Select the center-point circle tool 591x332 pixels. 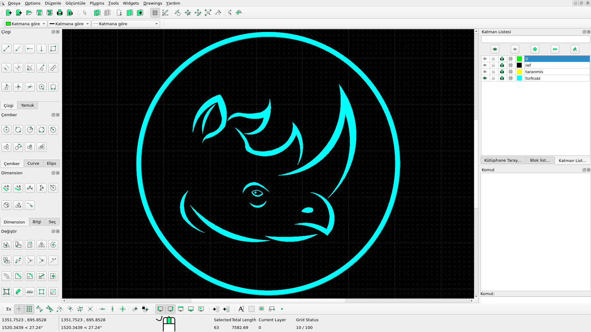(6, 130)
